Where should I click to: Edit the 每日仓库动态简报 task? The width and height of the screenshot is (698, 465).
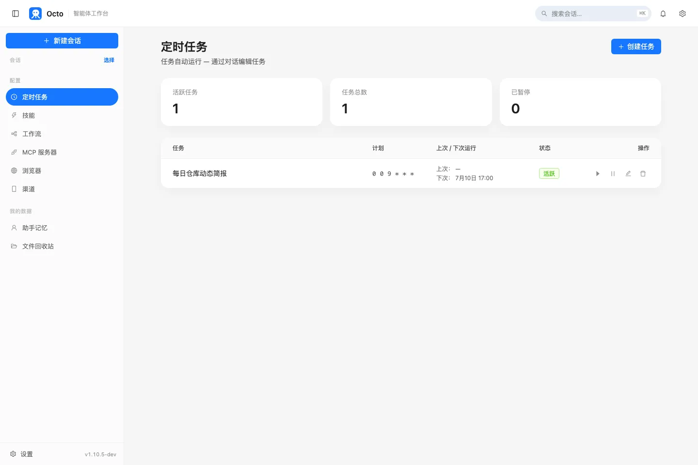[628, 173]
